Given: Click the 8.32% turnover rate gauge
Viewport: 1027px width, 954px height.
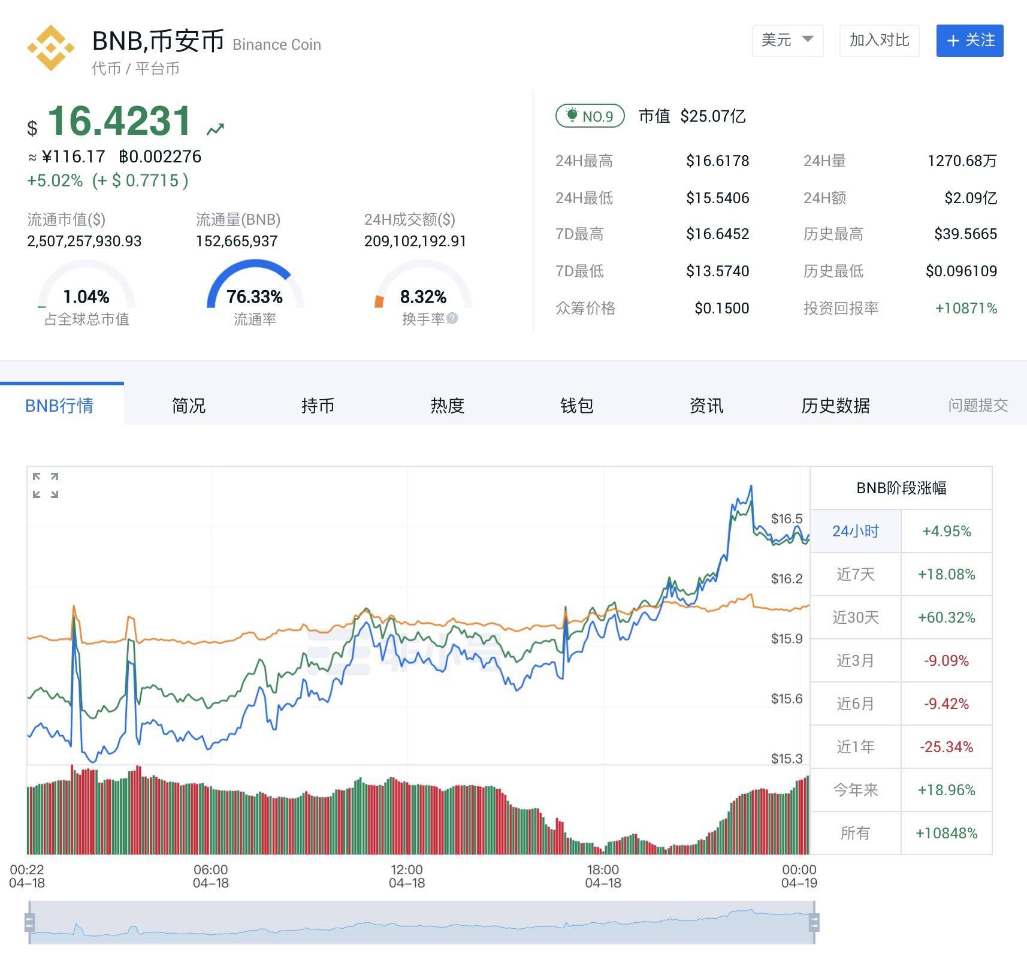Looking at the screenshot, I should [x=423, y=285].
